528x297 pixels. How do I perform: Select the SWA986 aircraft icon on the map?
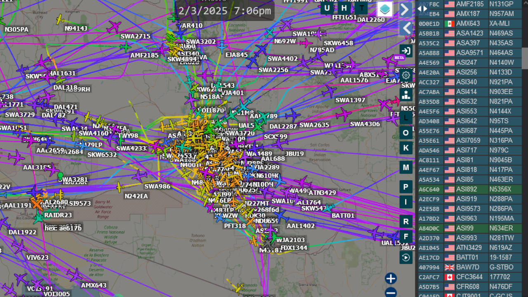tap(140, 176)
